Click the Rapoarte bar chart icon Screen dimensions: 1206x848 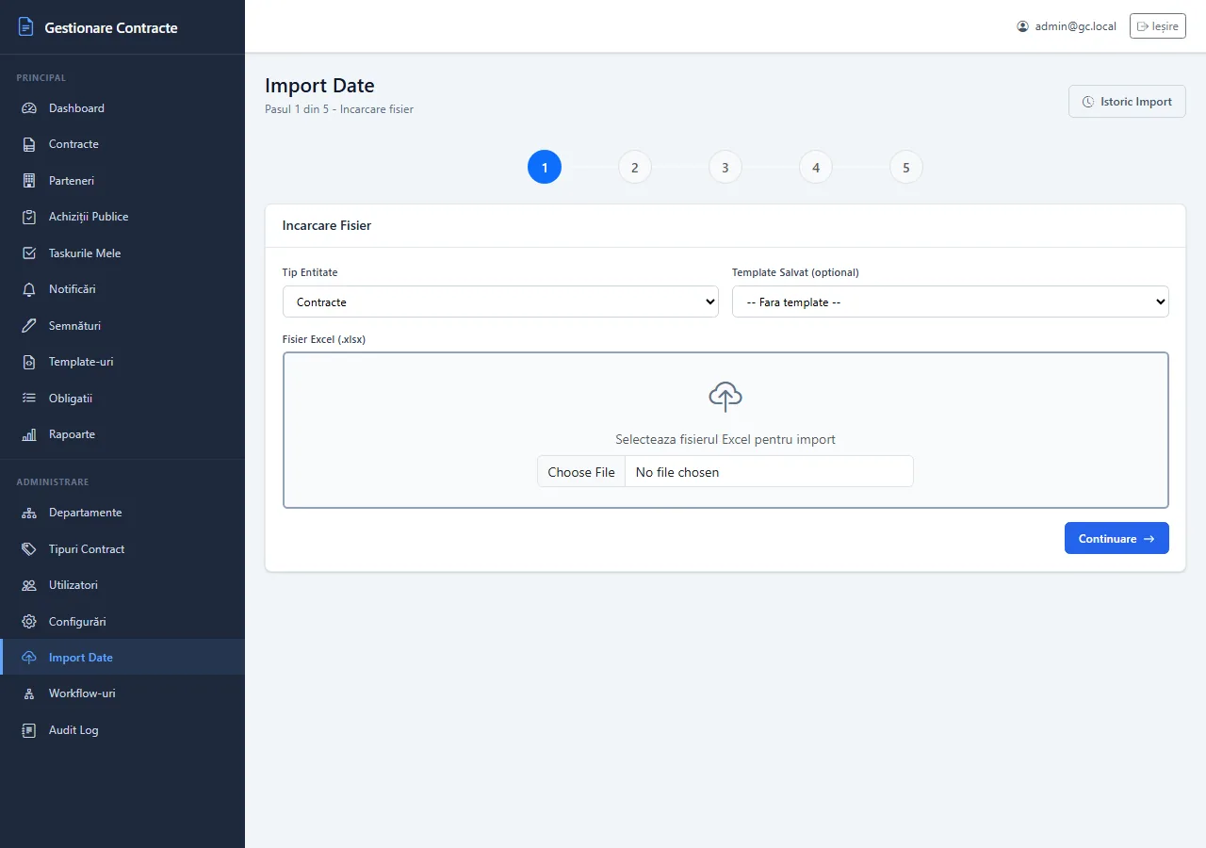click(x=29, y=434)
